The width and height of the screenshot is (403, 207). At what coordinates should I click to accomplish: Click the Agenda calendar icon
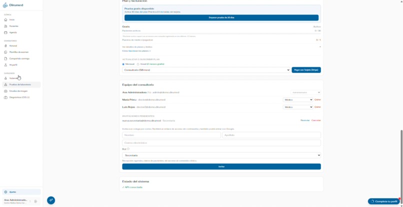click(5, 32)
